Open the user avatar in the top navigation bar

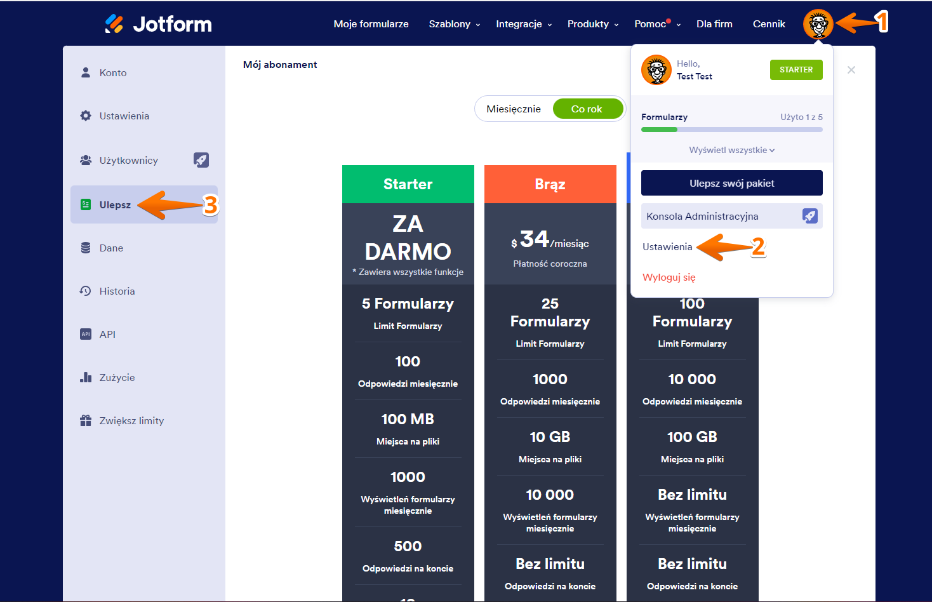point(818,24)
